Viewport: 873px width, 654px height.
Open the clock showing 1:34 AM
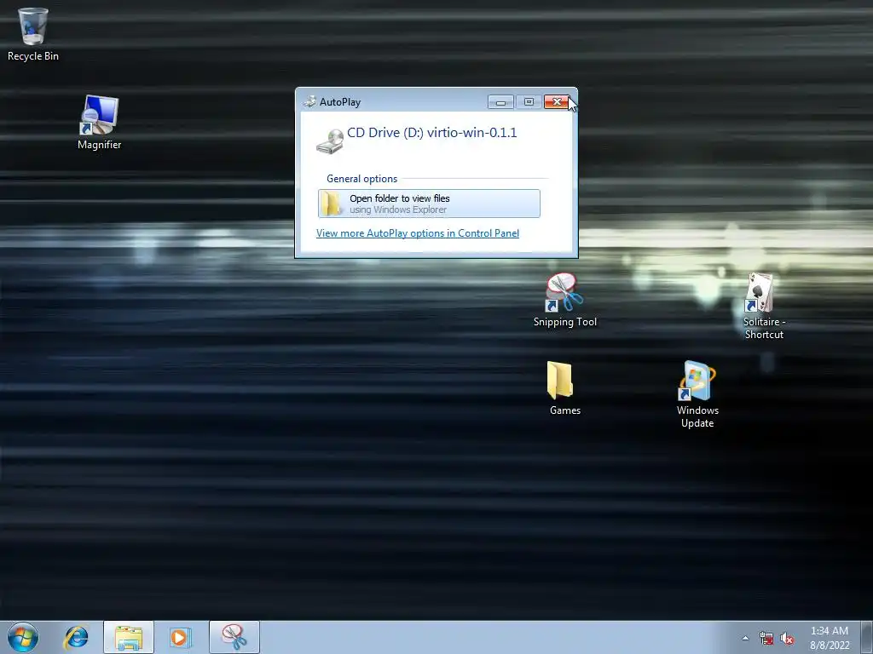pos(830,638)
